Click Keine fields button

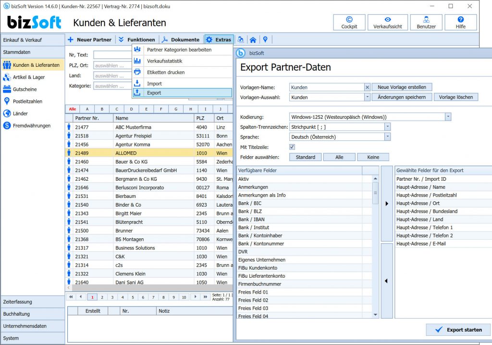pyautogui.click(x=373, y=157)
